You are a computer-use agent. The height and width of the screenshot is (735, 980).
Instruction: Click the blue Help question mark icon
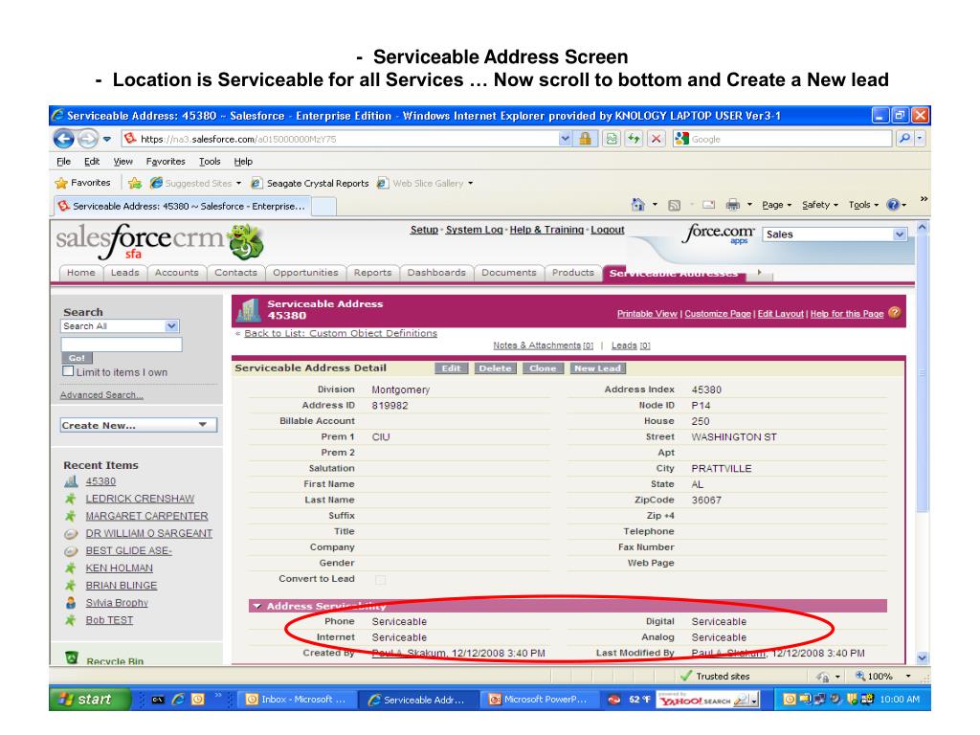coord(893,205)
